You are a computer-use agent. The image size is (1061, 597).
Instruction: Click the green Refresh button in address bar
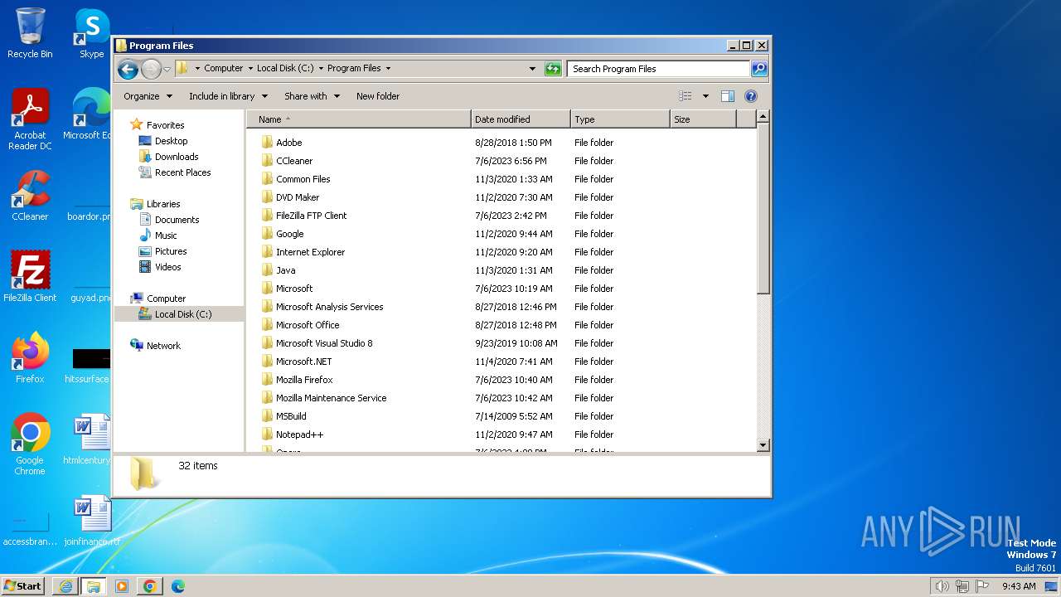553,69
